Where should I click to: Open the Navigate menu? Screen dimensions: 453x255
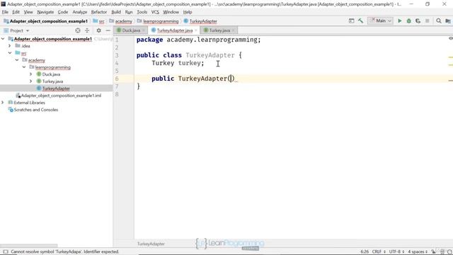pyautogui.click(x=45, y=12)
